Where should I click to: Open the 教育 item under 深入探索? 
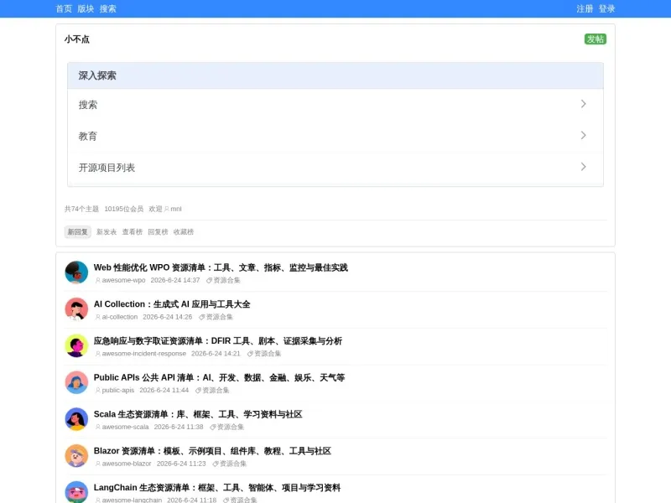pyautogui.click(x=335, y=136)
